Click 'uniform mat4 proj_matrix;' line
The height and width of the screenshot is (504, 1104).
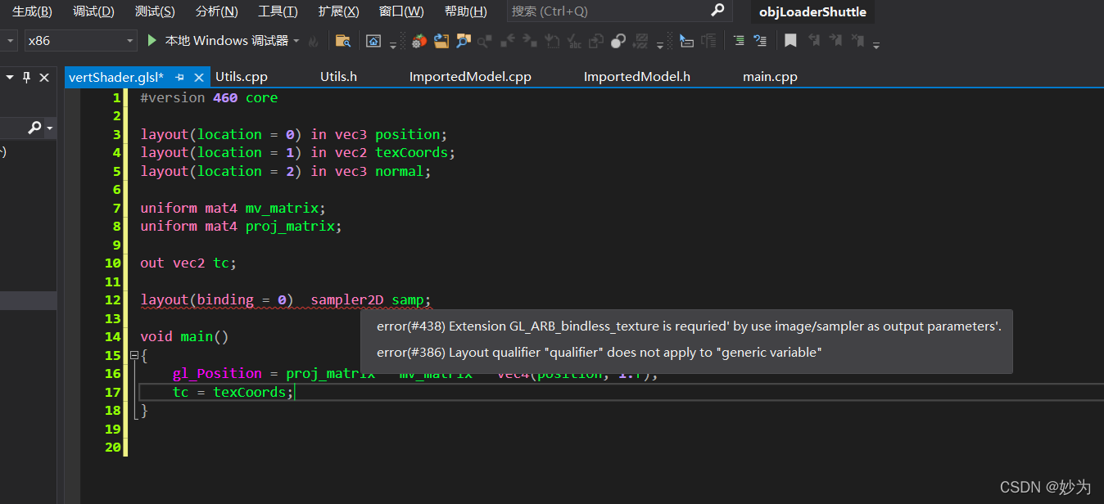[x=241, y=226]
